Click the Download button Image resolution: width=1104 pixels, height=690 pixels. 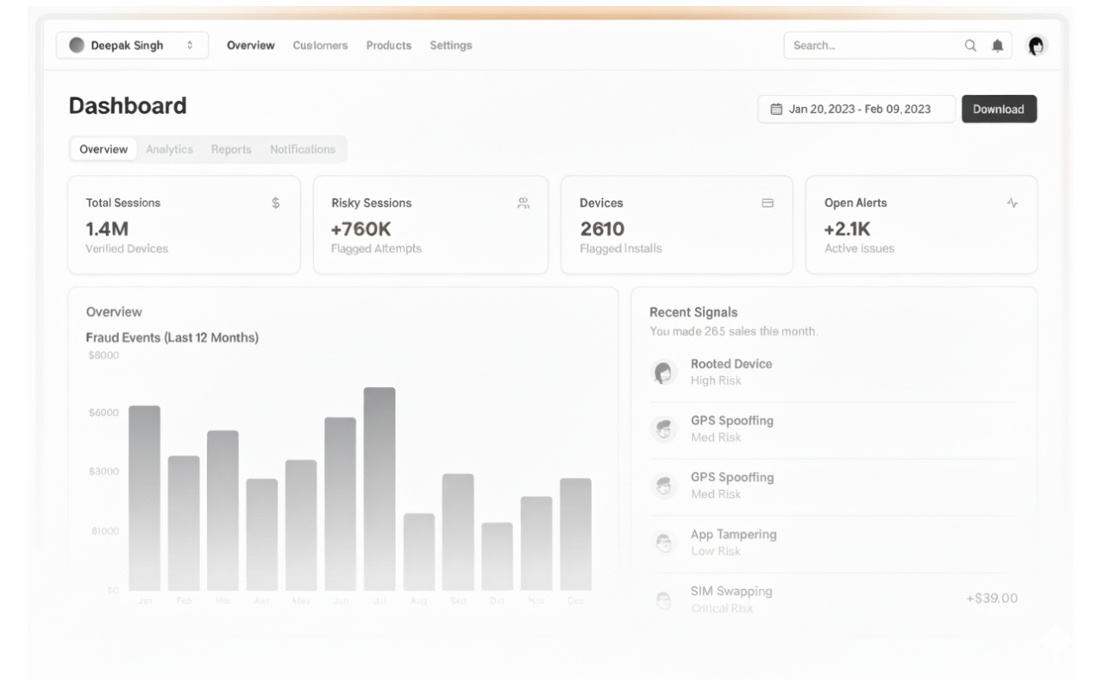pyautogui.click(x=999, y=109)
